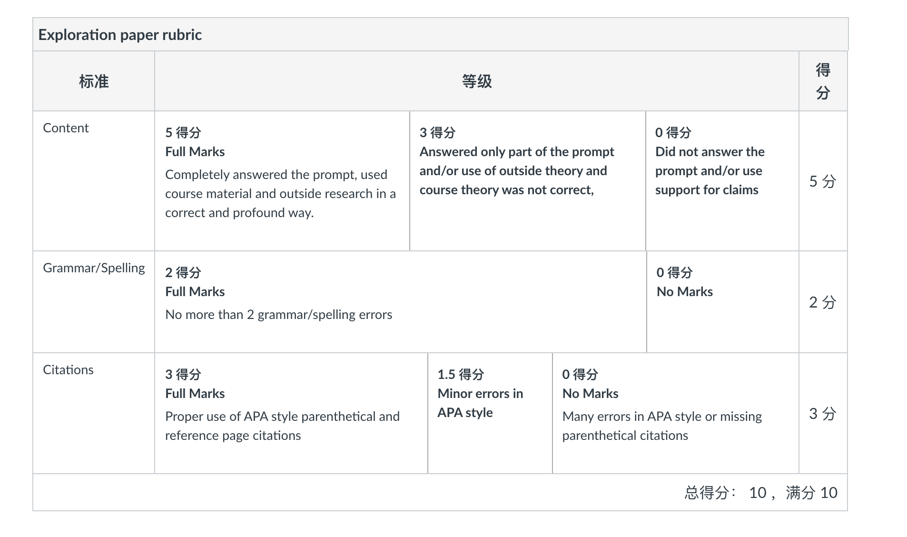
Task: Select Content Full Marks 5 points cell
Action: point(282,181)
